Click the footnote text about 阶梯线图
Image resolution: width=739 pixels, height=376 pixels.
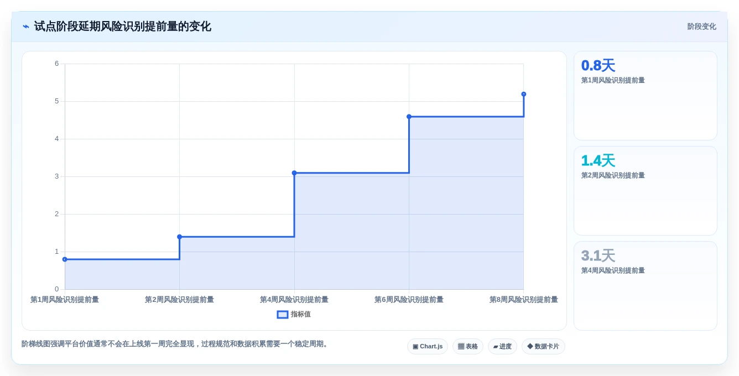pos(176,344)
